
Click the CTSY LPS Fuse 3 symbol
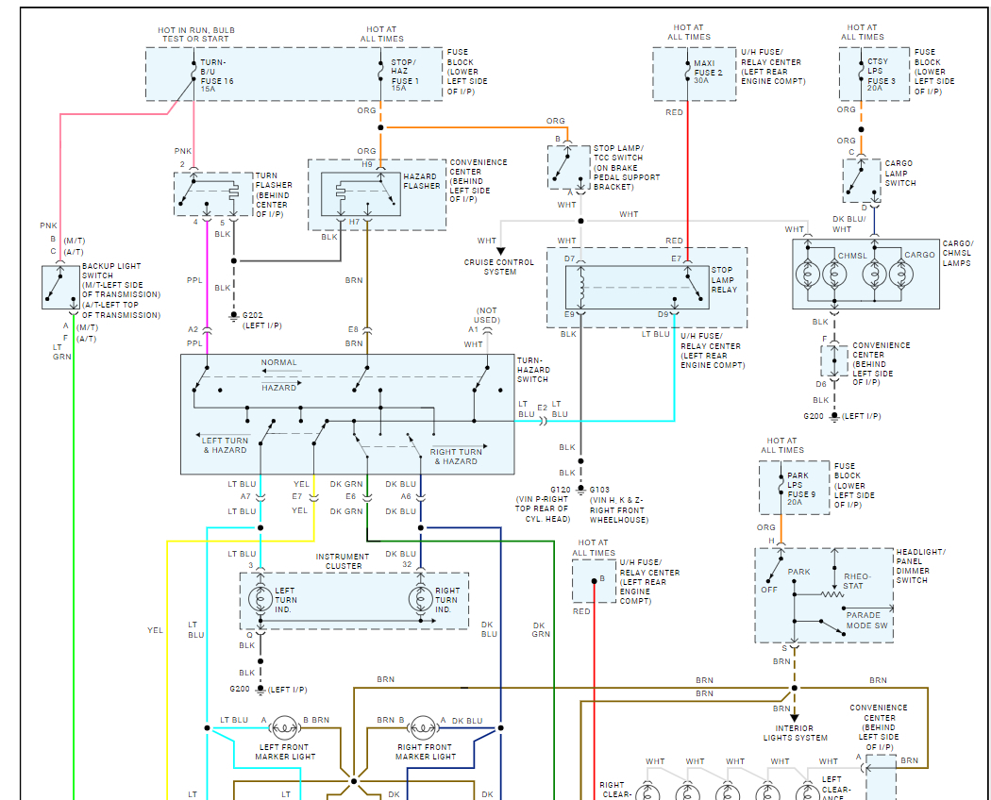coord(861,72)
